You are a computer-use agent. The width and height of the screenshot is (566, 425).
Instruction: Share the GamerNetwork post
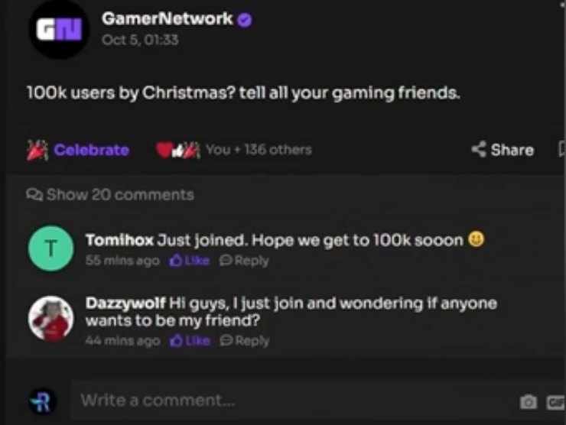click(x=503, y=150)
